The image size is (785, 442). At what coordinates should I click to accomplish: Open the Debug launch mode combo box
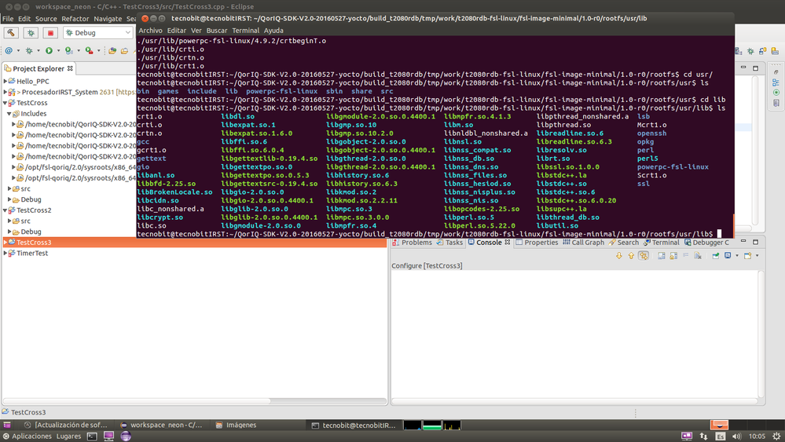click(x=98, y=33)
